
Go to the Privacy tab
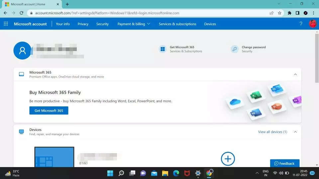(83, 24)
